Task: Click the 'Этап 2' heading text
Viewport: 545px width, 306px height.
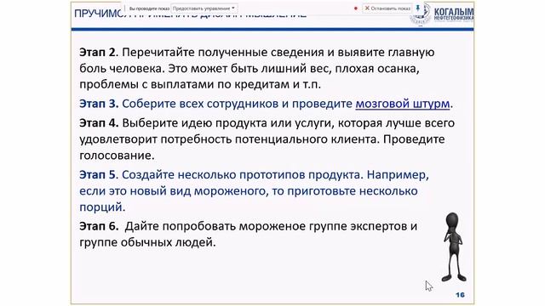Action: 97,53
